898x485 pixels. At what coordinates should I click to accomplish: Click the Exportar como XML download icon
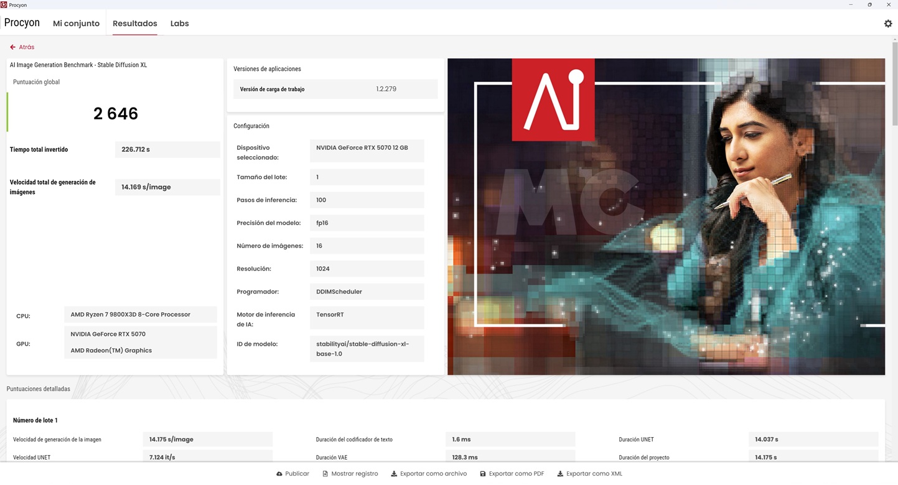[x=560, y=474]
